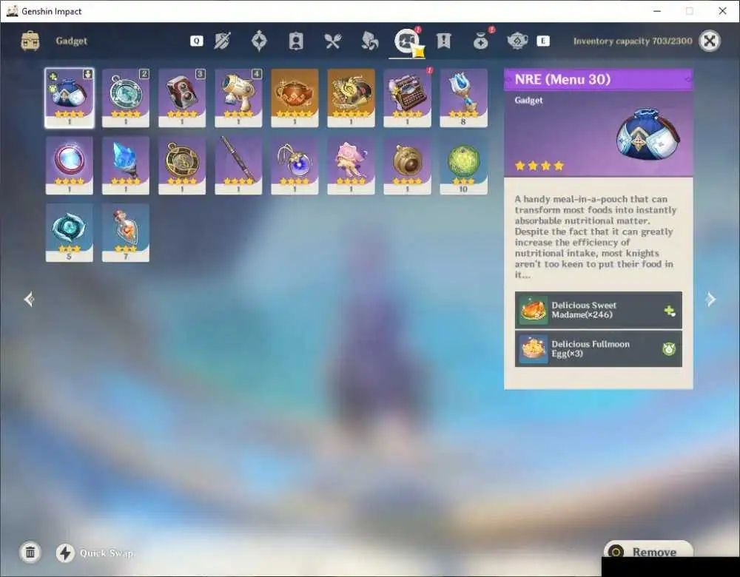Select the teal treasure compass in slot 2
This screenshot has width=740, height=577.
coord(126,98)
